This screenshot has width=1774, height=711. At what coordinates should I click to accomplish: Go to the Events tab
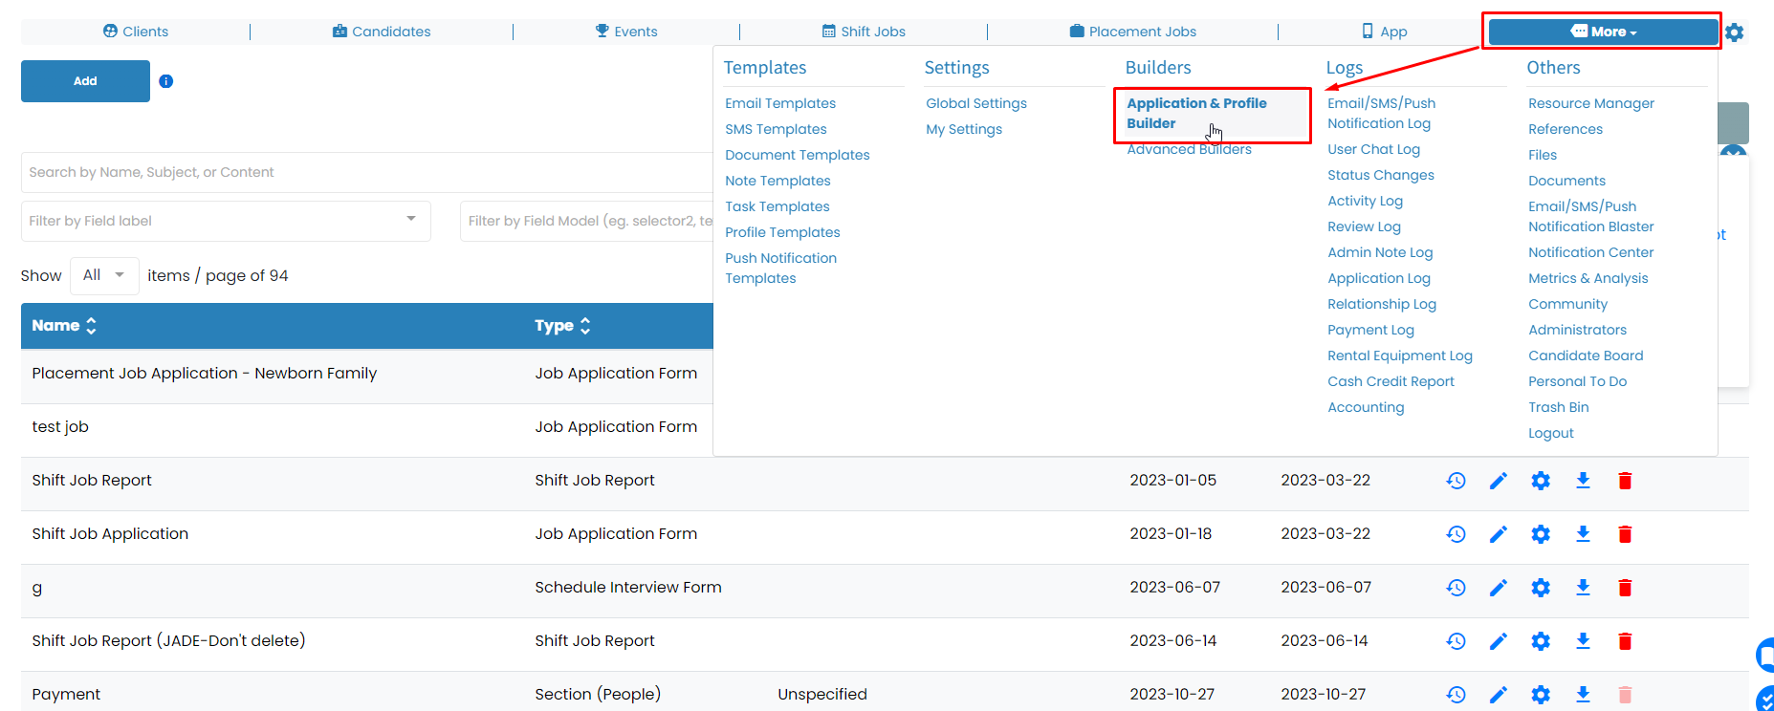(626, 32)
